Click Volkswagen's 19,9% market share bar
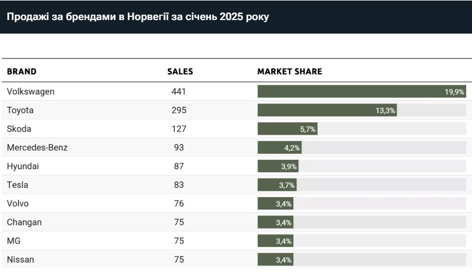Screen dimensions: 472x274 (x=362, y=92)
